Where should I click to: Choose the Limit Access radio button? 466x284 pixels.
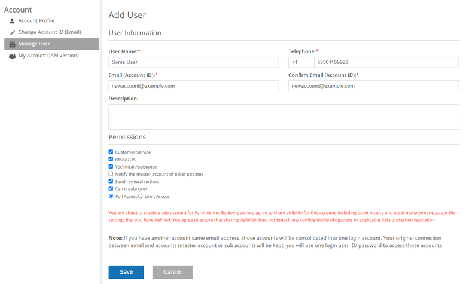(141, 196)
